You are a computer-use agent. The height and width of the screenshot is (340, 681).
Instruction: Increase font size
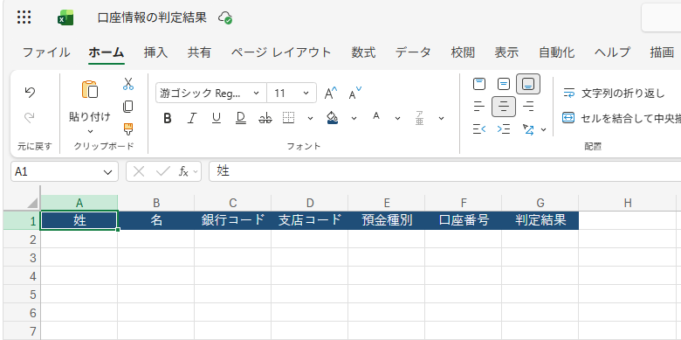tap(331, 93)
